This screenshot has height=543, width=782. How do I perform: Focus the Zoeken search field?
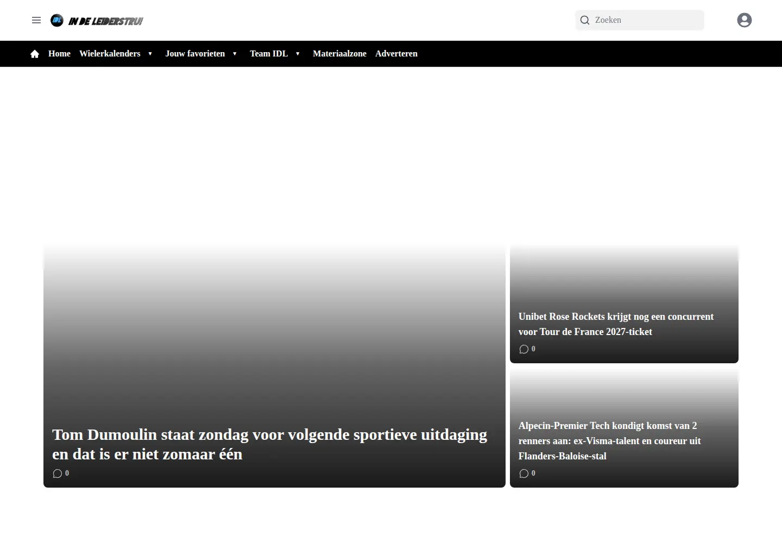point(640,20)
